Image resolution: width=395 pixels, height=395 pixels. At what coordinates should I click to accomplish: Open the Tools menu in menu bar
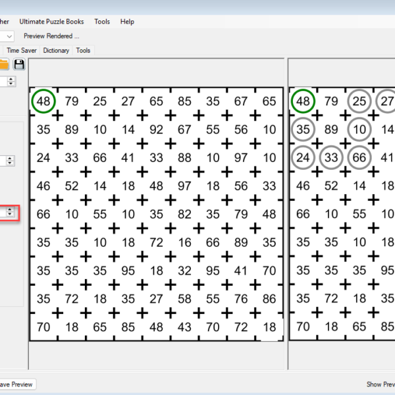[102, 22]
